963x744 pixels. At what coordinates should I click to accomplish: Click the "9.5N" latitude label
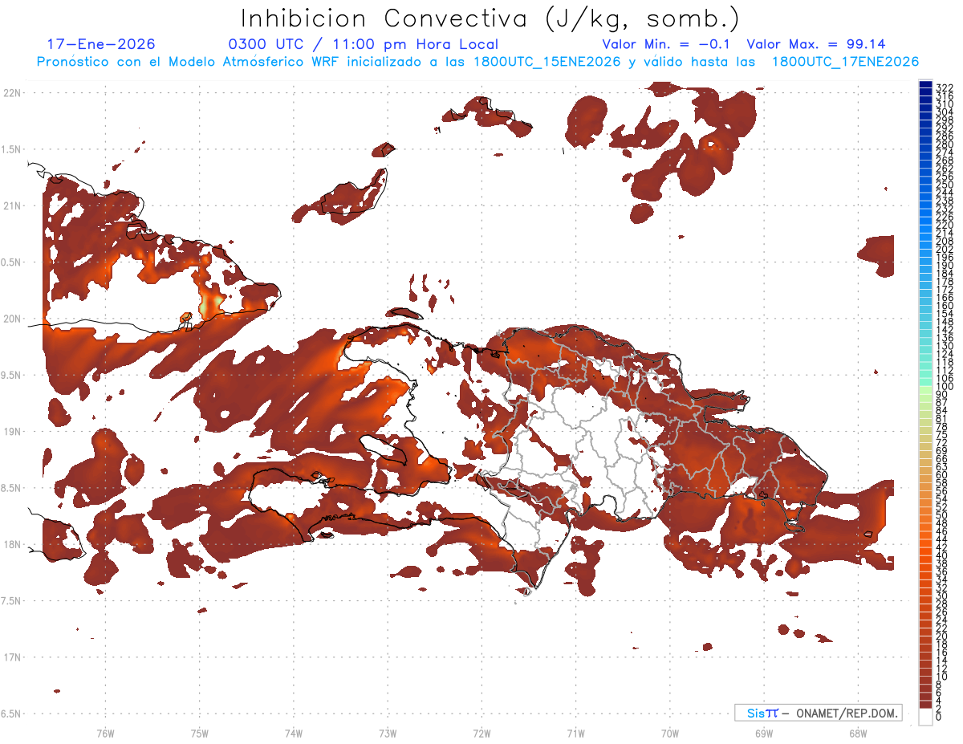(12, 376)
